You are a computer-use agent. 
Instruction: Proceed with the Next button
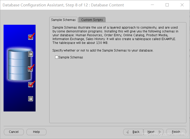153,132
